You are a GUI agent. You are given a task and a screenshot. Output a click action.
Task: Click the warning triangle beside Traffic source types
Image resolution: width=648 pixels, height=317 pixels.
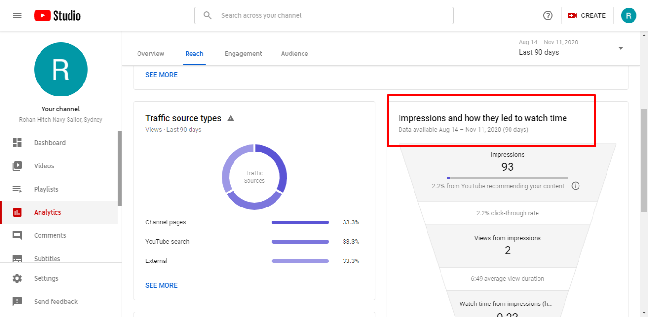(231, 118)
